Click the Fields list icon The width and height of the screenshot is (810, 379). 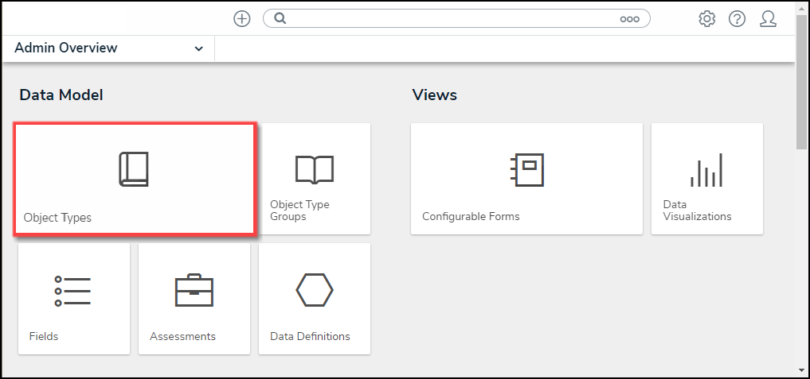point(73,292)
